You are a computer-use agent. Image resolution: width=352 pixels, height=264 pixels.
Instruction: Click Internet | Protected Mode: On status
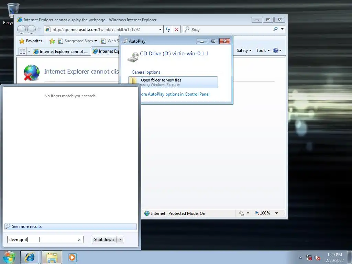[178, 213]
